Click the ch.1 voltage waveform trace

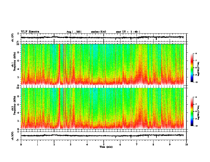[102, 38]
